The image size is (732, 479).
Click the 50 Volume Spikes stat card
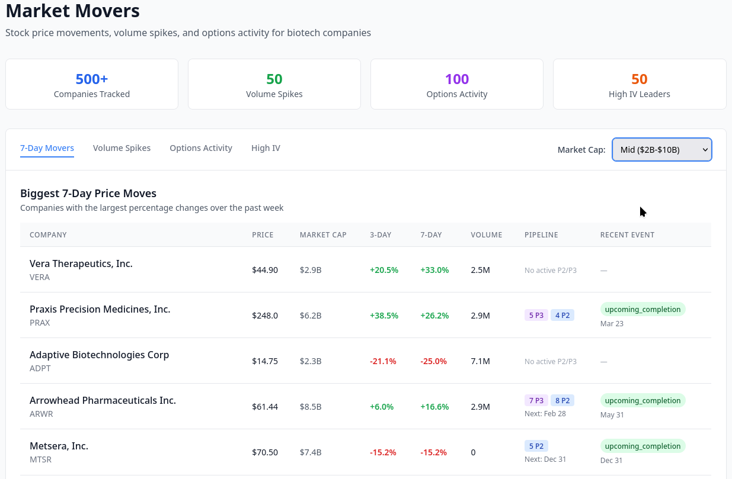point(274,84)
